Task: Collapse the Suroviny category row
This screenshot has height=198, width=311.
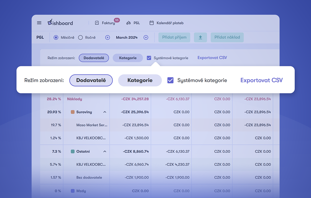Action: point(105,112)
